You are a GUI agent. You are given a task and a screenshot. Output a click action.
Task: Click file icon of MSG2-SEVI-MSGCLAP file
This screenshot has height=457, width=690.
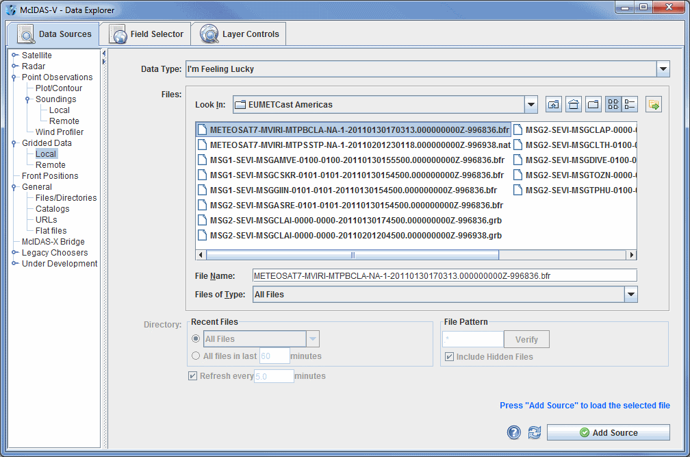coord(518,130)
